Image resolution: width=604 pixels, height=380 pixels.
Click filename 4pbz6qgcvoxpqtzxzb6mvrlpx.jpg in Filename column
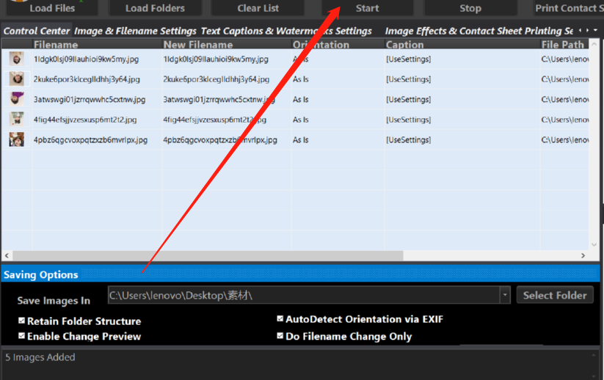pyautogui.click(x=90, y=140)
